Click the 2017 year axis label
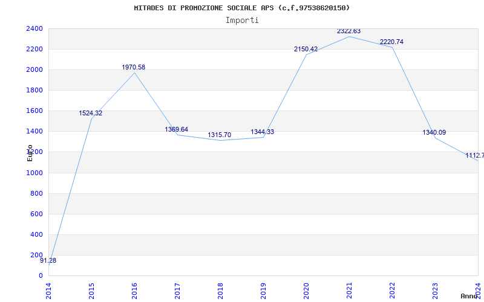 click(177, 291)
